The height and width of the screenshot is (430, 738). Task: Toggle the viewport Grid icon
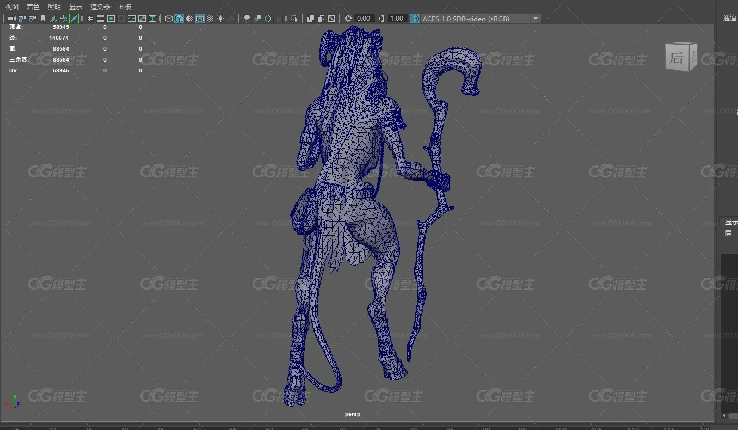(x=90, y=19)
